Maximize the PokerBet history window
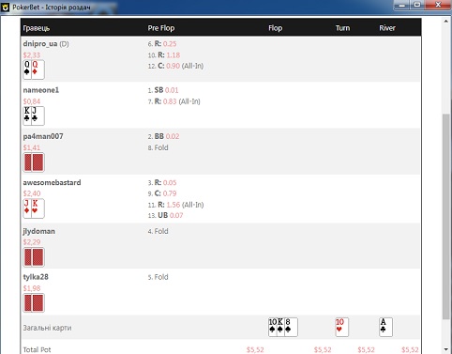The height and width of the screenshot is (354, 452). coord(417,5)
